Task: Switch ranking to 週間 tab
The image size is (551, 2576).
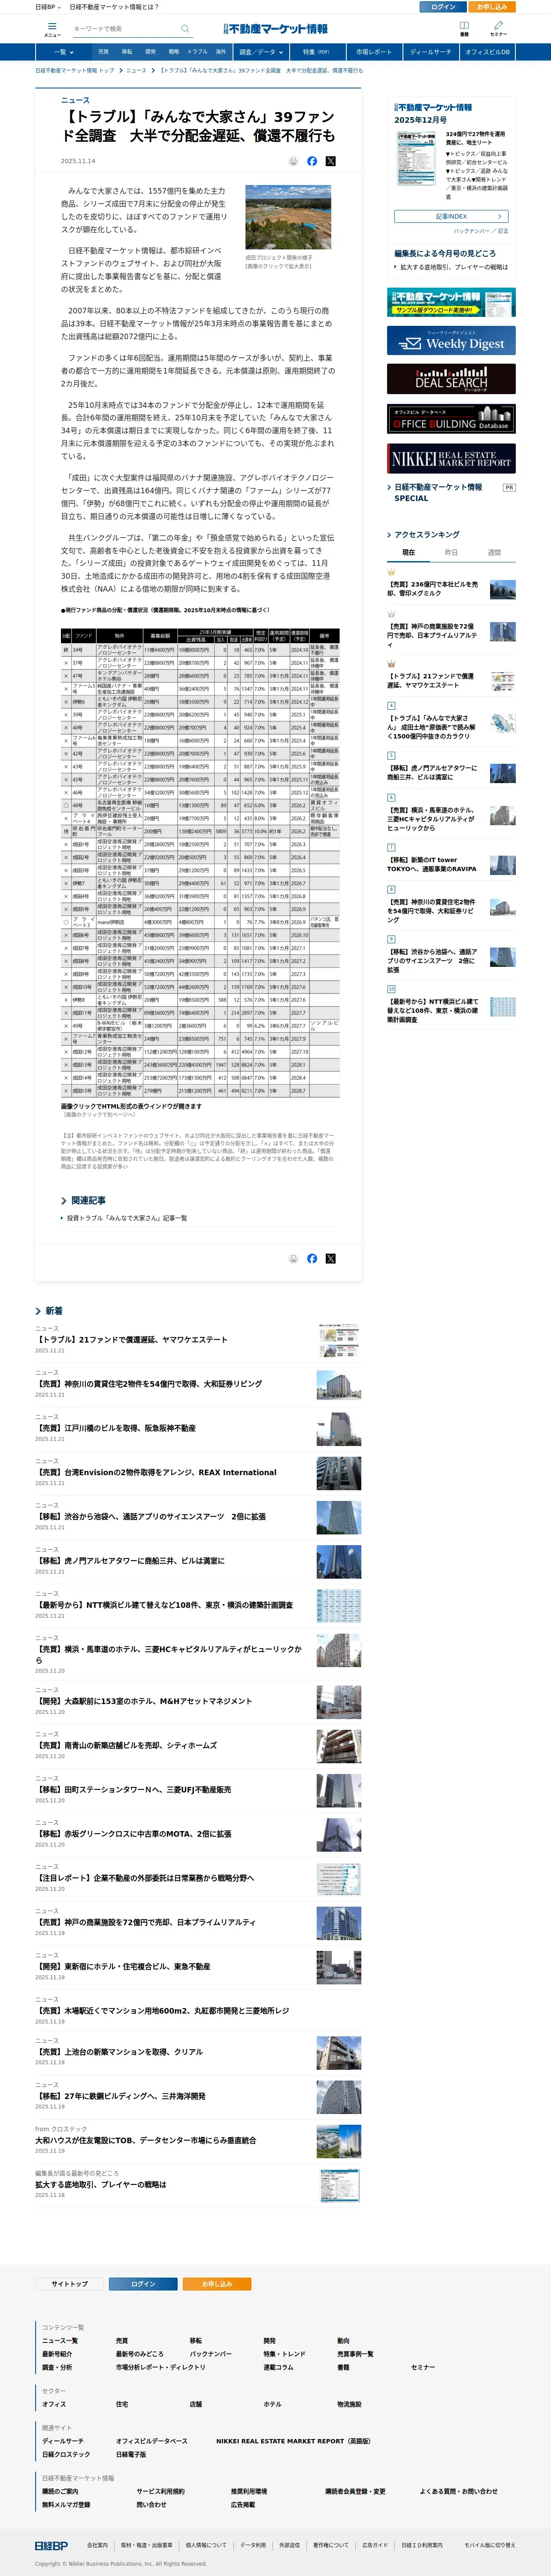Action: point(494,552)
